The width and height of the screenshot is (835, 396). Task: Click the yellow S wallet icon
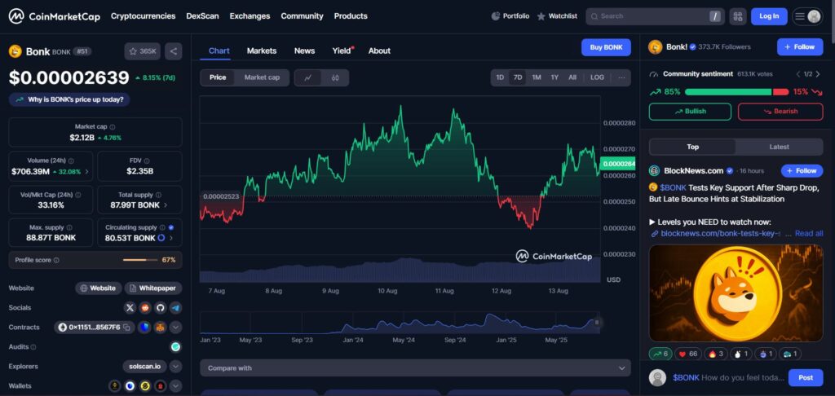coord(145,386)
